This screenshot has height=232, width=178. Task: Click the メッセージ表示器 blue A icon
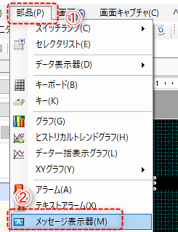[19, 222]
